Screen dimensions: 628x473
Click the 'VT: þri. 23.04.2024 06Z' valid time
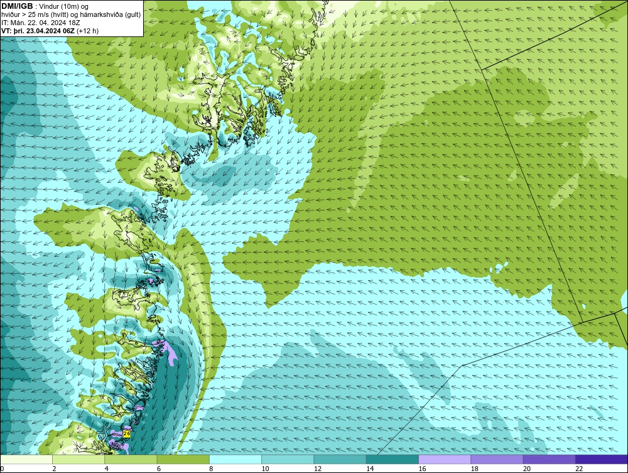[38, 30]
